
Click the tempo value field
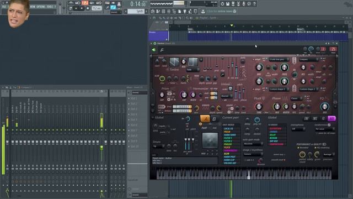[x=97, y=8]
